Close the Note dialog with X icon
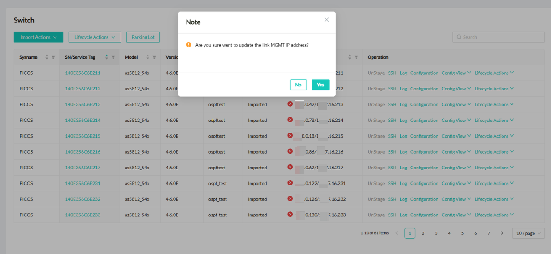This screenshot has width=551, height=254. [326, 20]
